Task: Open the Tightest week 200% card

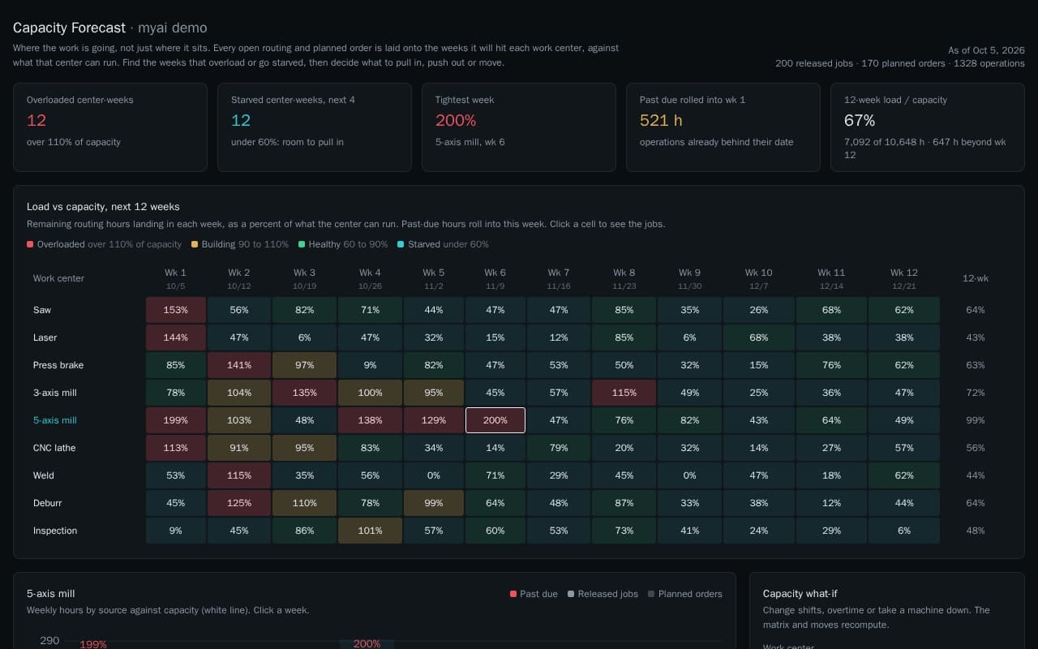Action: pyautogui.click(x=519, y=127)
